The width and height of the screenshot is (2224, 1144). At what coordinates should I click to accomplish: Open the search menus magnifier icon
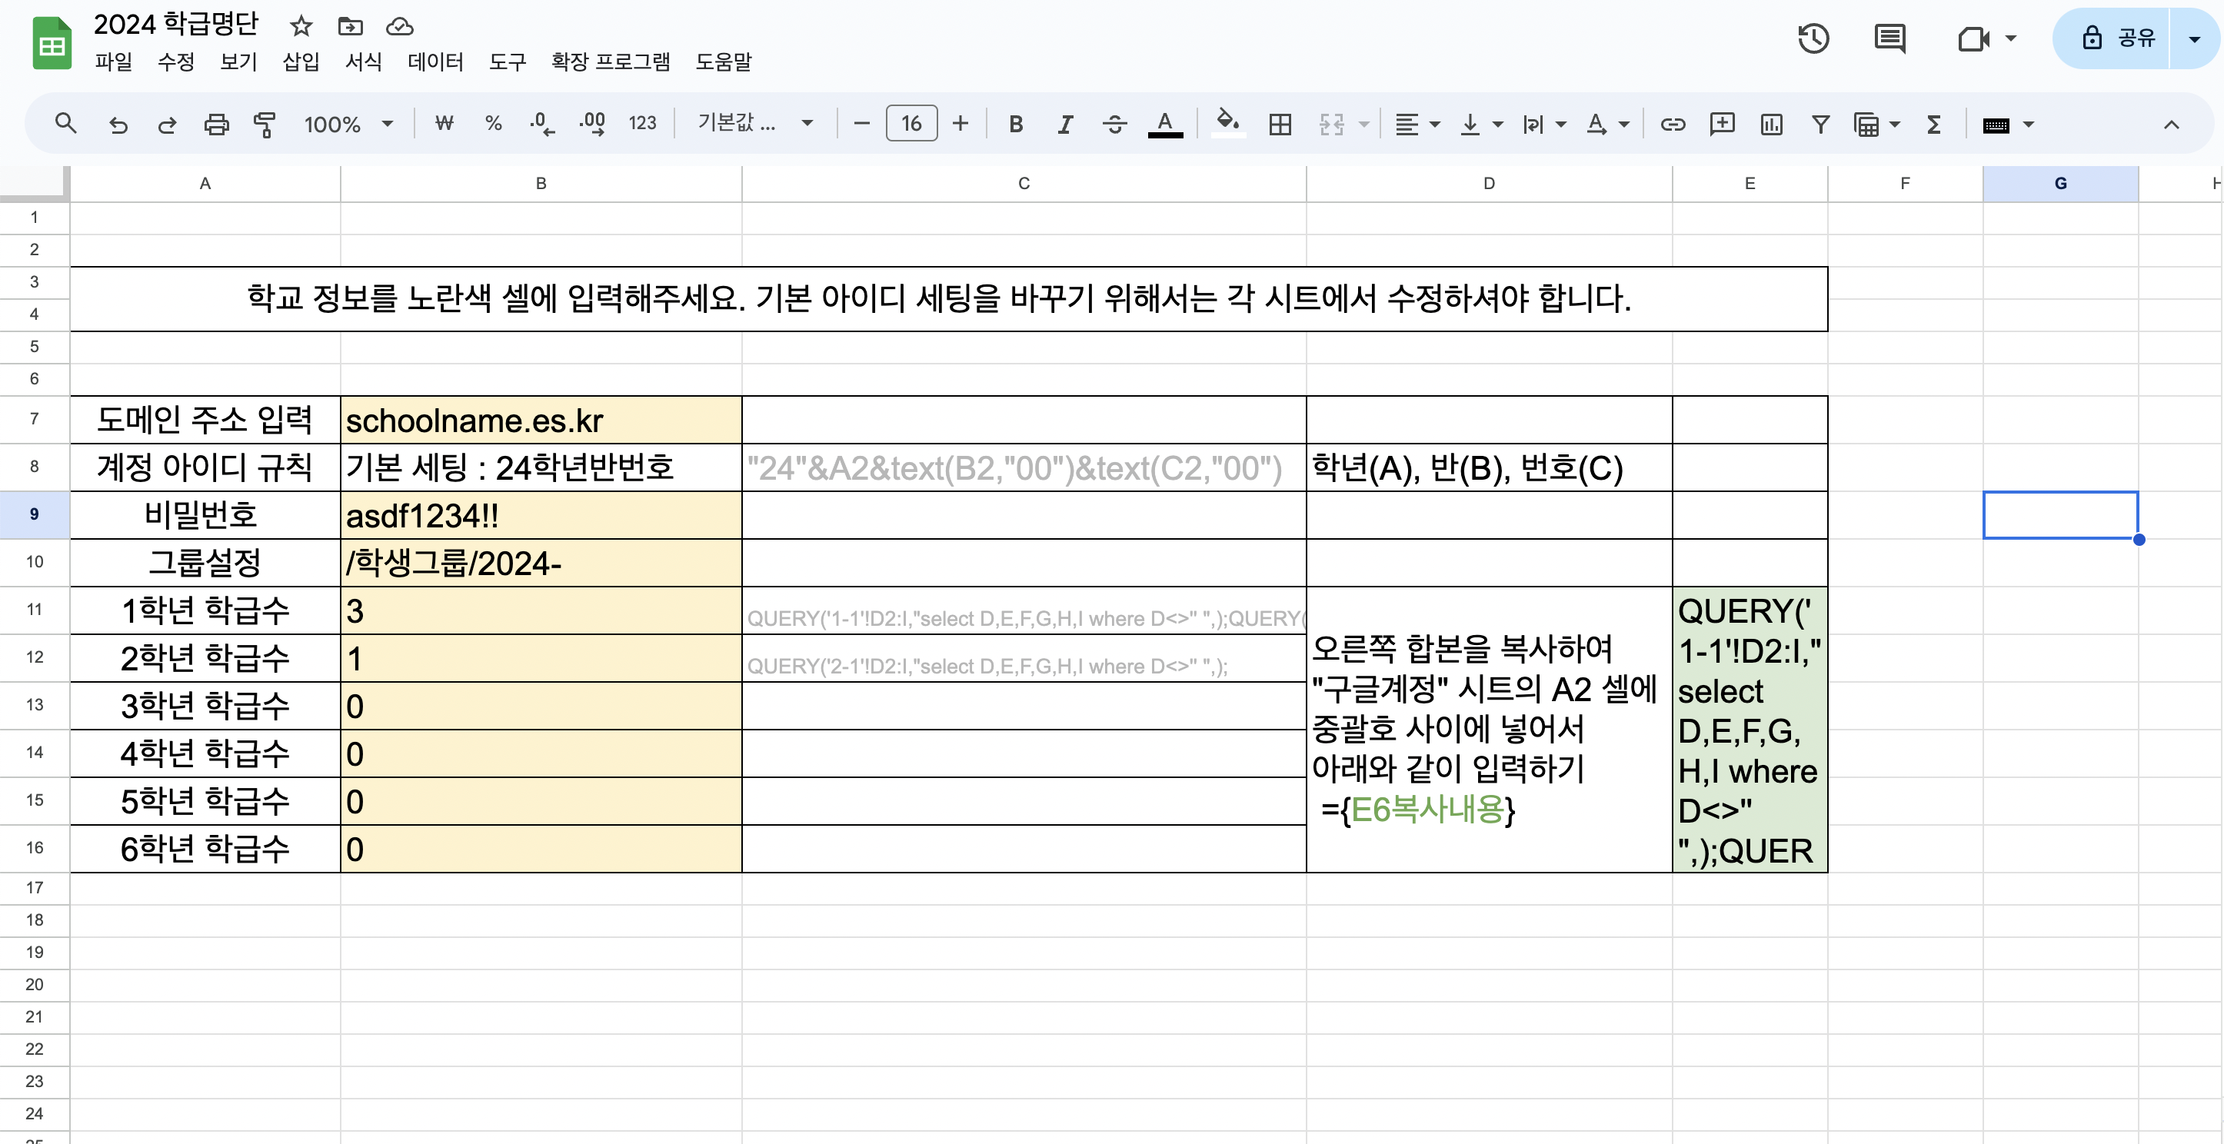point(65,125)
